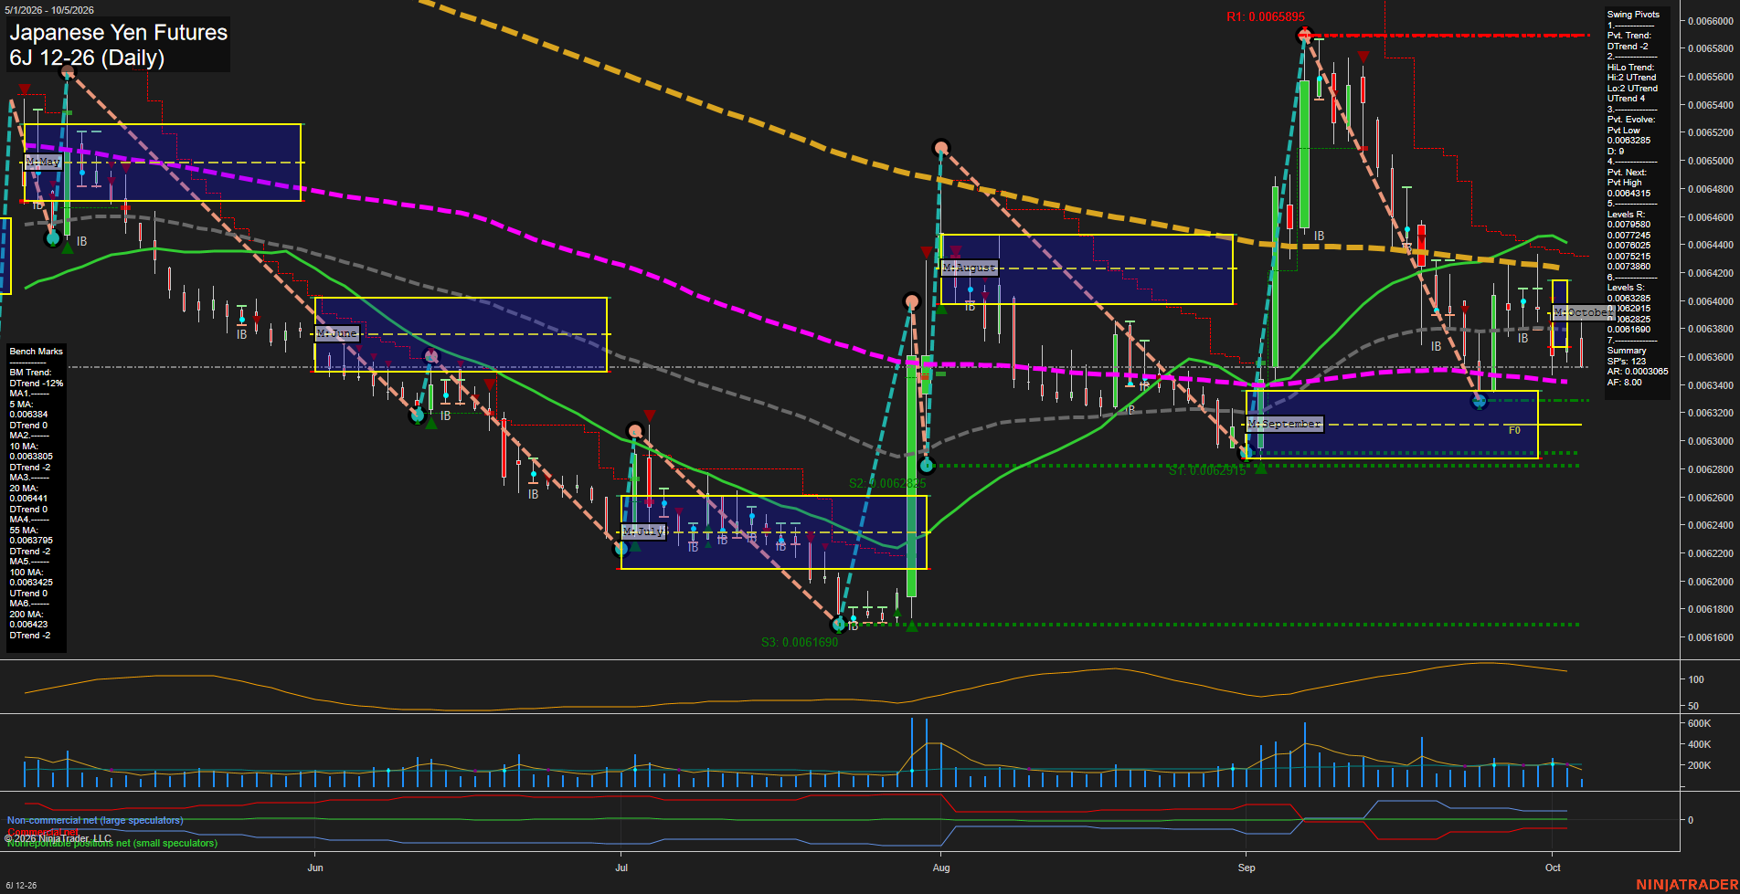This screenshot has height=894, width=1740.
Task: Click the 'Swing Pivots' panel heading
Action: (x=1633, y=15)
